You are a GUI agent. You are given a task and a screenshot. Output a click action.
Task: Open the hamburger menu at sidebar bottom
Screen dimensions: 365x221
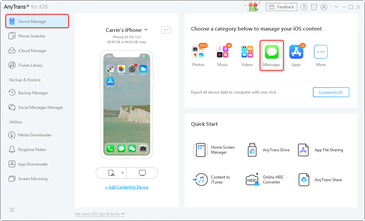12,210
